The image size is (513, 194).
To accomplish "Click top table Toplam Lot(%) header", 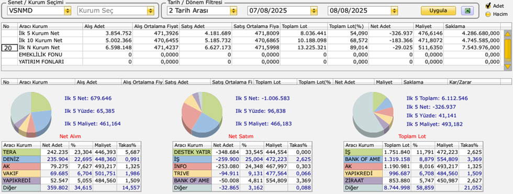I will point(348,26).
